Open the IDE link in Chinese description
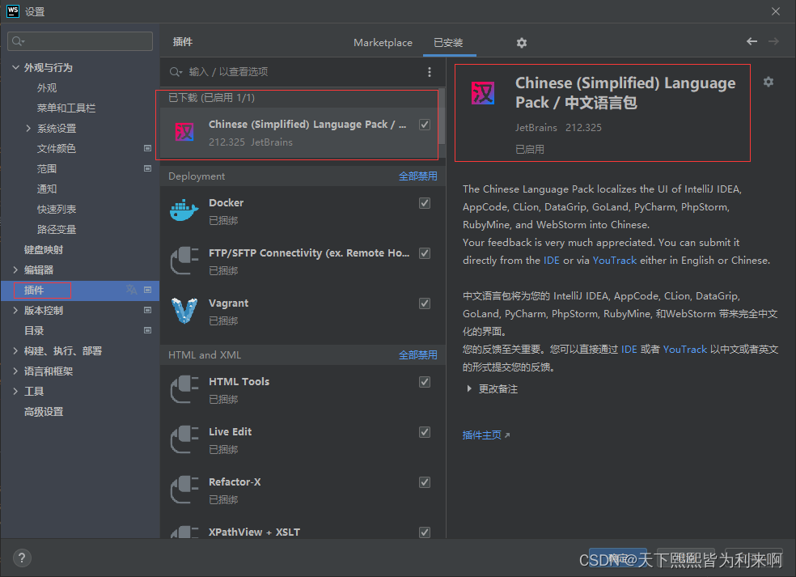Screen dimensions: 796x577 click(629, 349)
